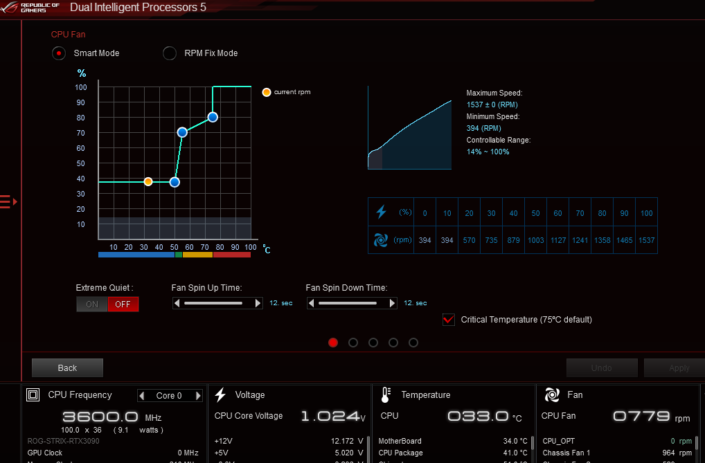This screenshot has height=463, width=705.
Task: Select RPM Fix Mode radio button
Action: 170,53
